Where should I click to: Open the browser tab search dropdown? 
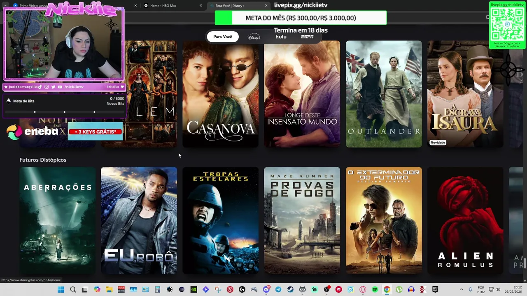[x=5, y=5]
